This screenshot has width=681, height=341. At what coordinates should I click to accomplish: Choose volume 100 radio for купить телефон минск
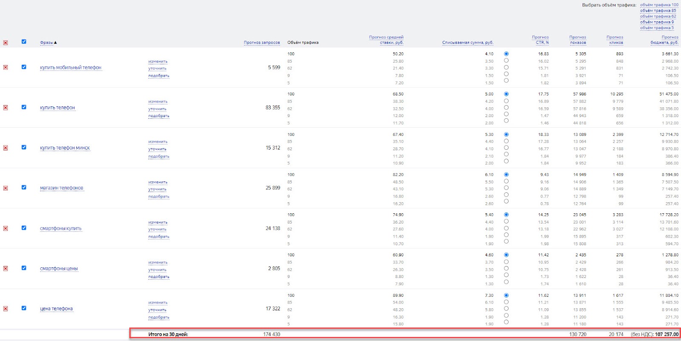click(x=506, y=135)
